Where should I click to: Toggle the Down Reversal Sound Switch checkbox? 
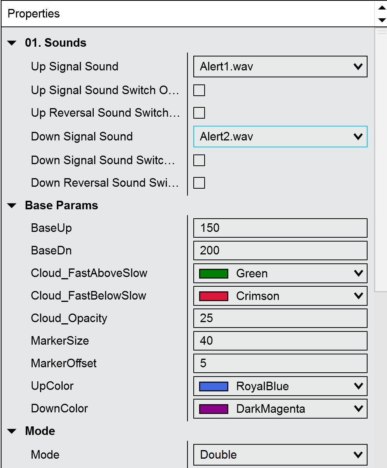[x=199, y=183]
